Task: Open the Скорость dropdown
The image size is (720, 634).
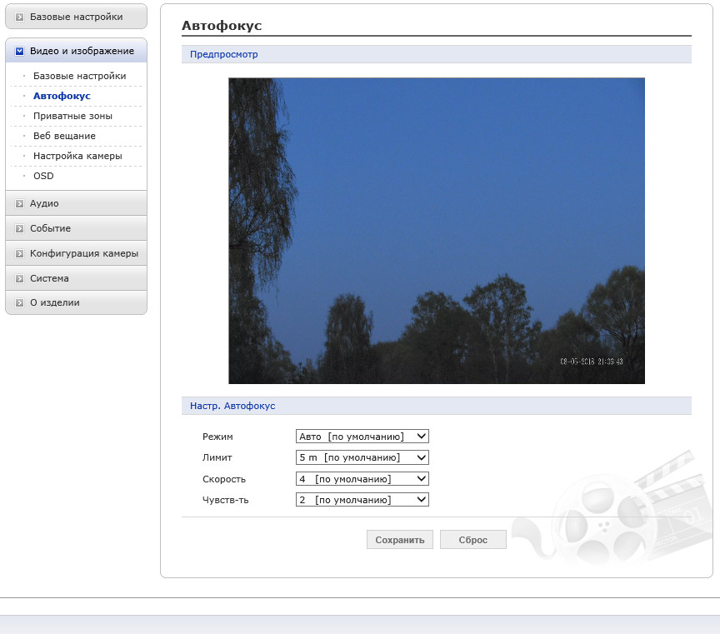Action: (x=362, y=479)
